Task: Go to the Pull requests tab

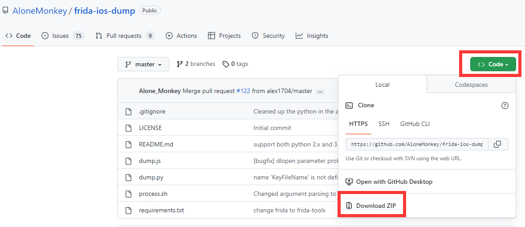Action: [x=125, y=36]
